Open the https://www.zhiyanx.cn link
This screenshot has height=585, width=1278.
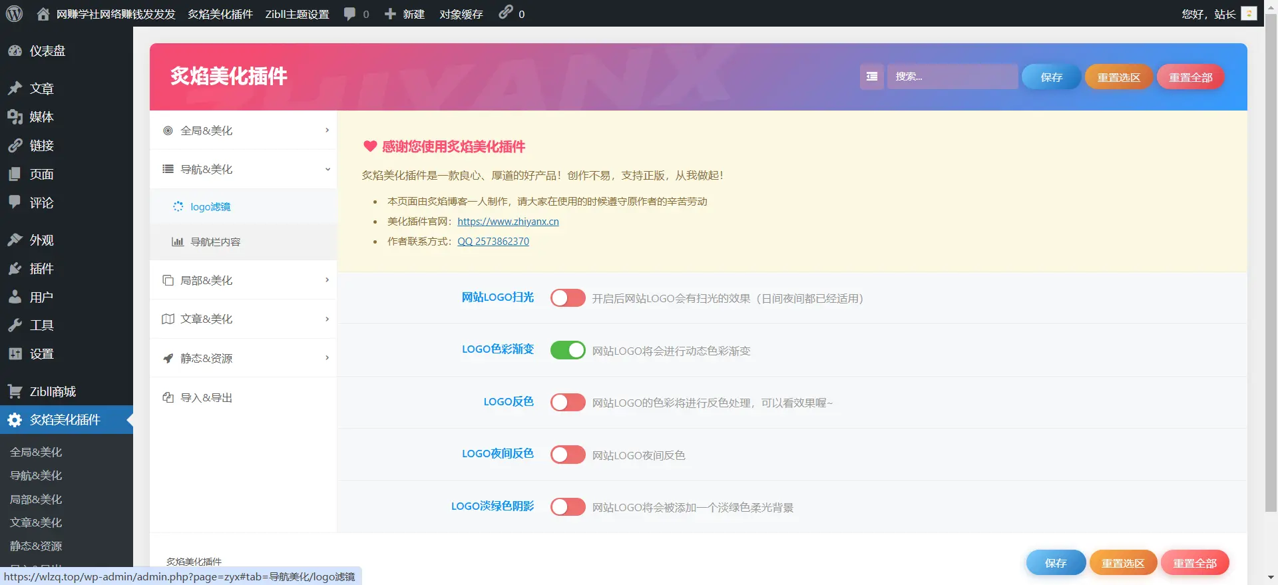(x=508, y=222)
